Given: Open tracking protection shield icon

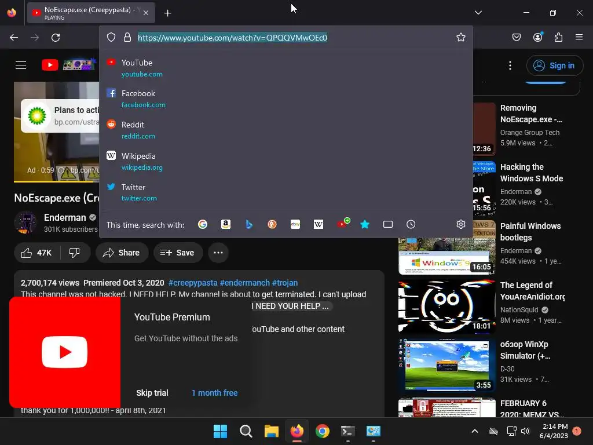Looking at the screenshot, I should point(111,37).
